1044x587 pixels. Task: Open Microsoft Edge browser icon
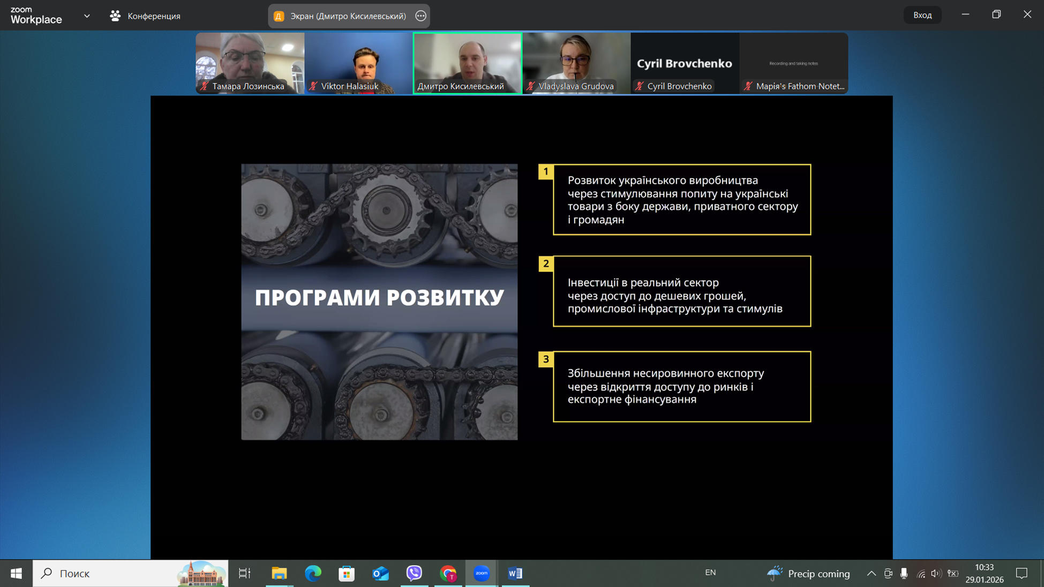[x=313, y=573]
